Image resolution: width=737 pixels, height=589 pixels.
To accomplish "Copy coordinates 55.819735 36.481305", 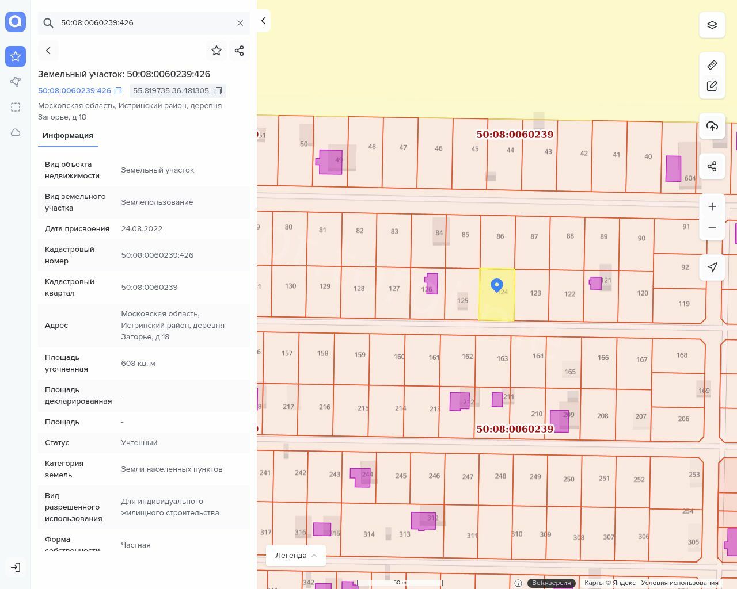I will [218, 91].
